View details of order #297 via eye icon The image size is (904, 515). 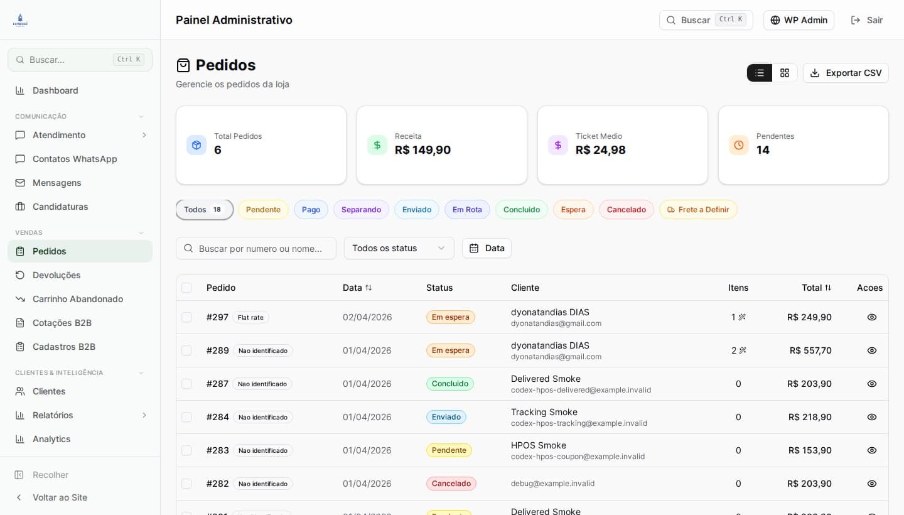871,317
